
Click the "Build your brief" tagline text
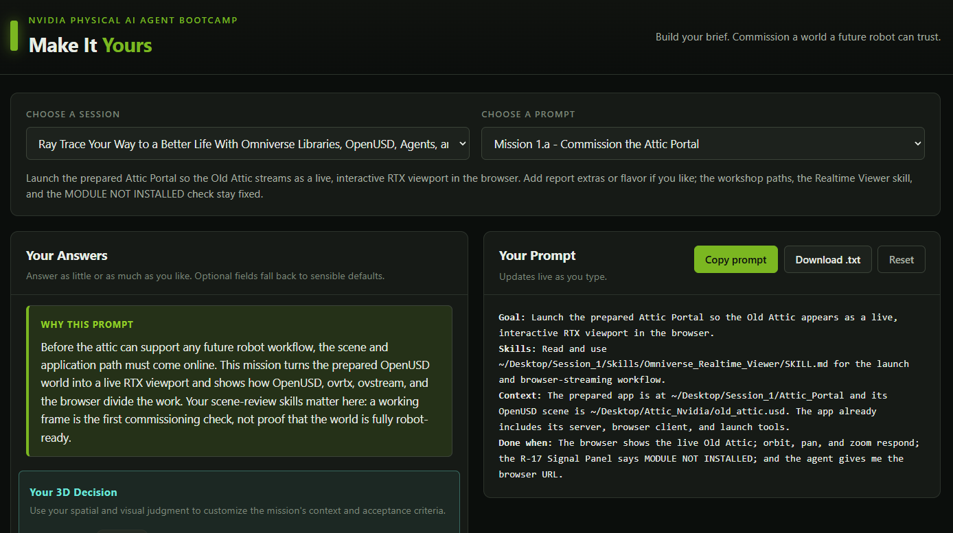click(798, 37)
